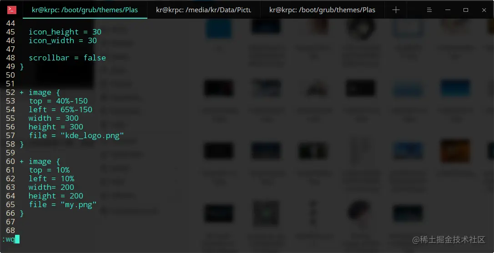The image size is (494, 253).
Task: Switch to last /boot/grub/themes/Plas tab
Action: 323,10
